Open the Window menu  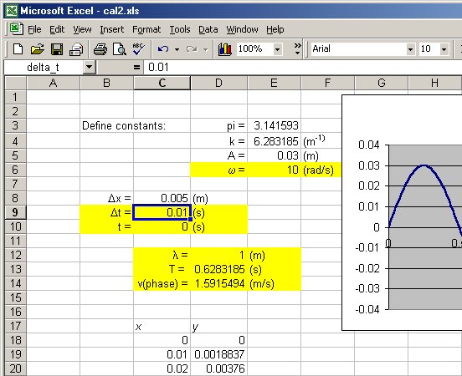pyautogui.click(x=242, y=29)
